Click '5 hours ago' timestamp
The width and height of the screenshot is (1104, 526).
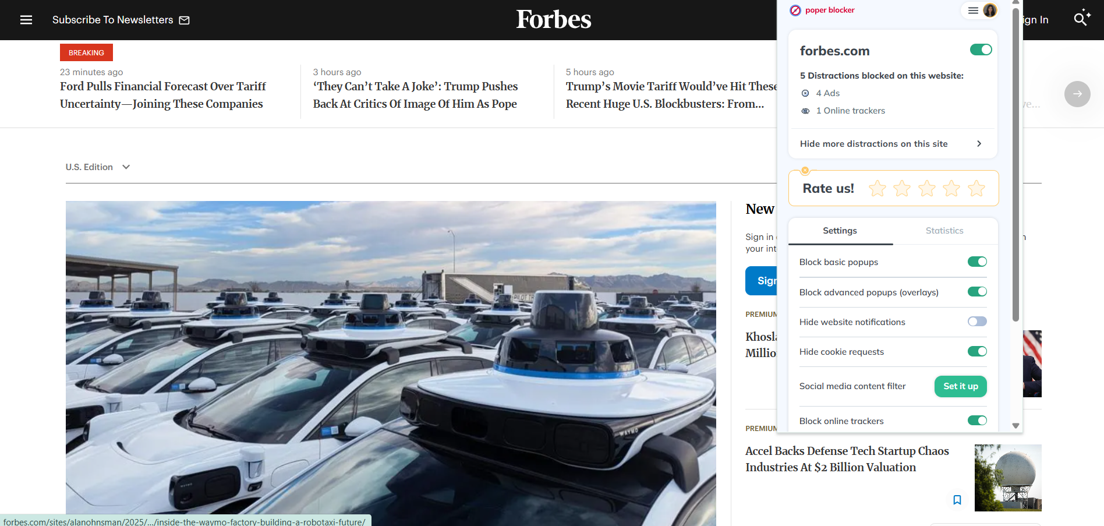point(590,72)
